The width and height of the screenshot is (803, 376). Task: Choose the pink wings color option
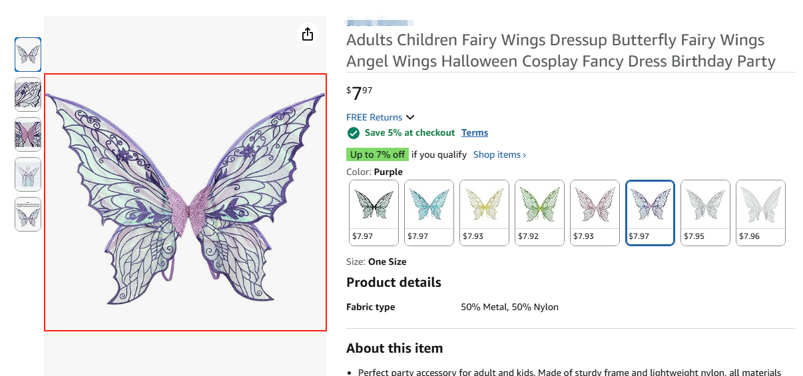pos(595,212)
